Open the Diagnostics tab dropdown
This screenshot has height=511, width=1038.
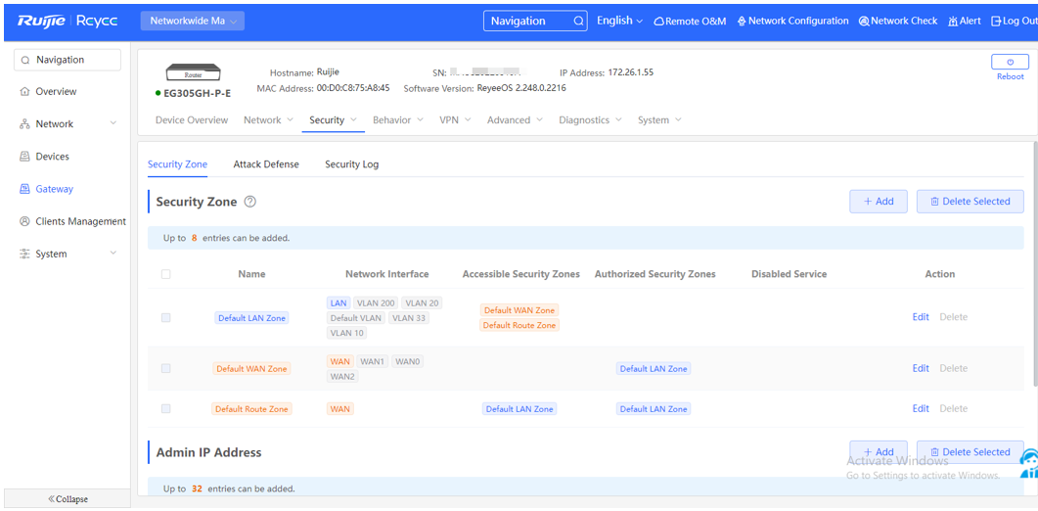tap(591, 120)
